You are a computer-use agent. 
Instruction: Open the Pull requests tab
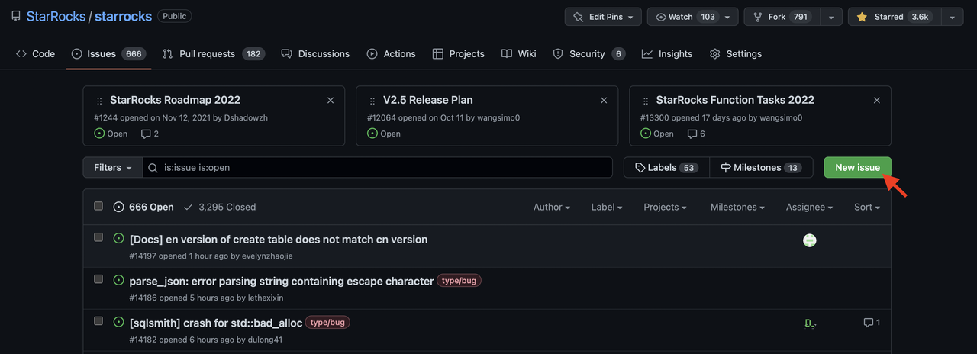[213, 53]
